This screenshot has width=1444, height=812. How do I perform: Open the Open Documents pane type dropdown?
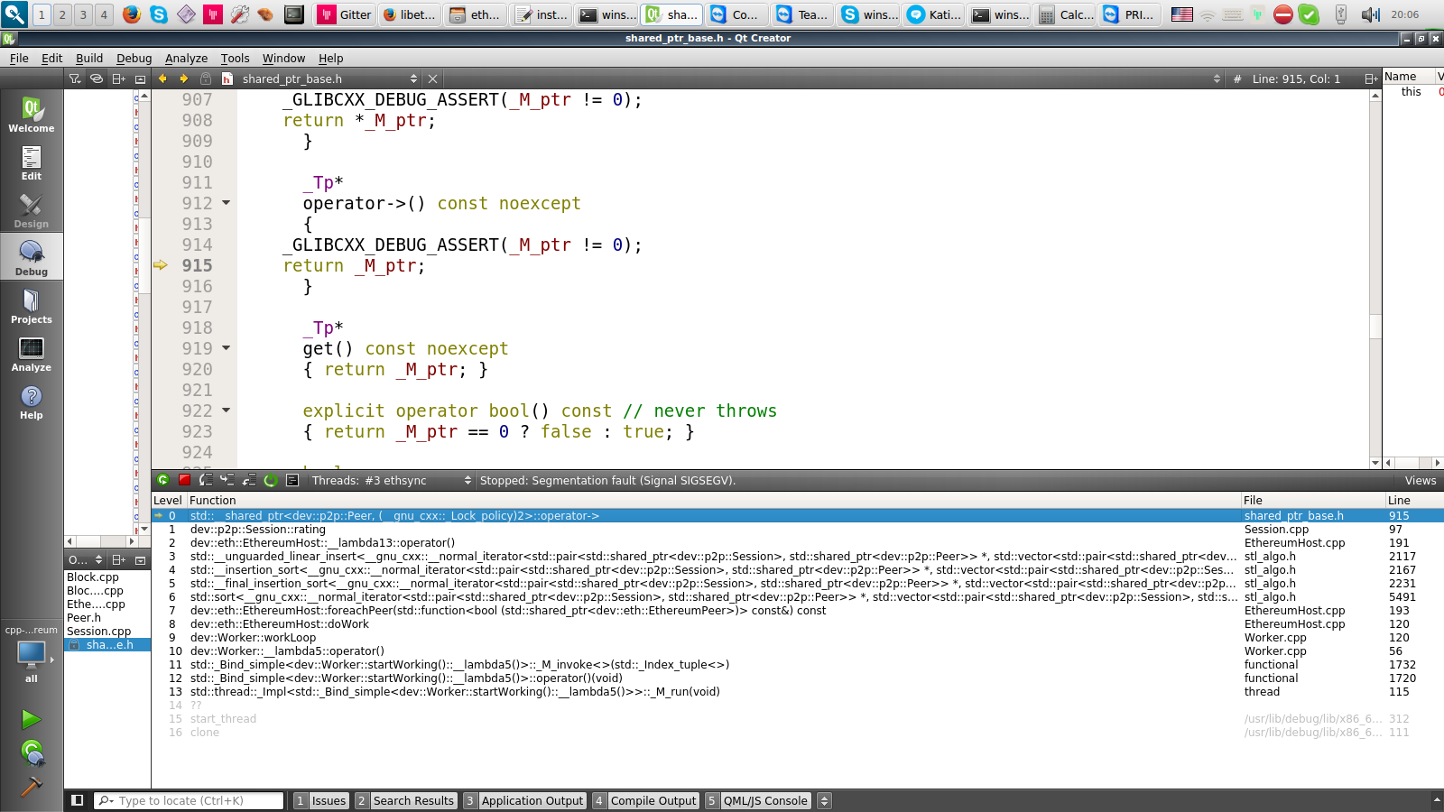[x=86, y=559]
